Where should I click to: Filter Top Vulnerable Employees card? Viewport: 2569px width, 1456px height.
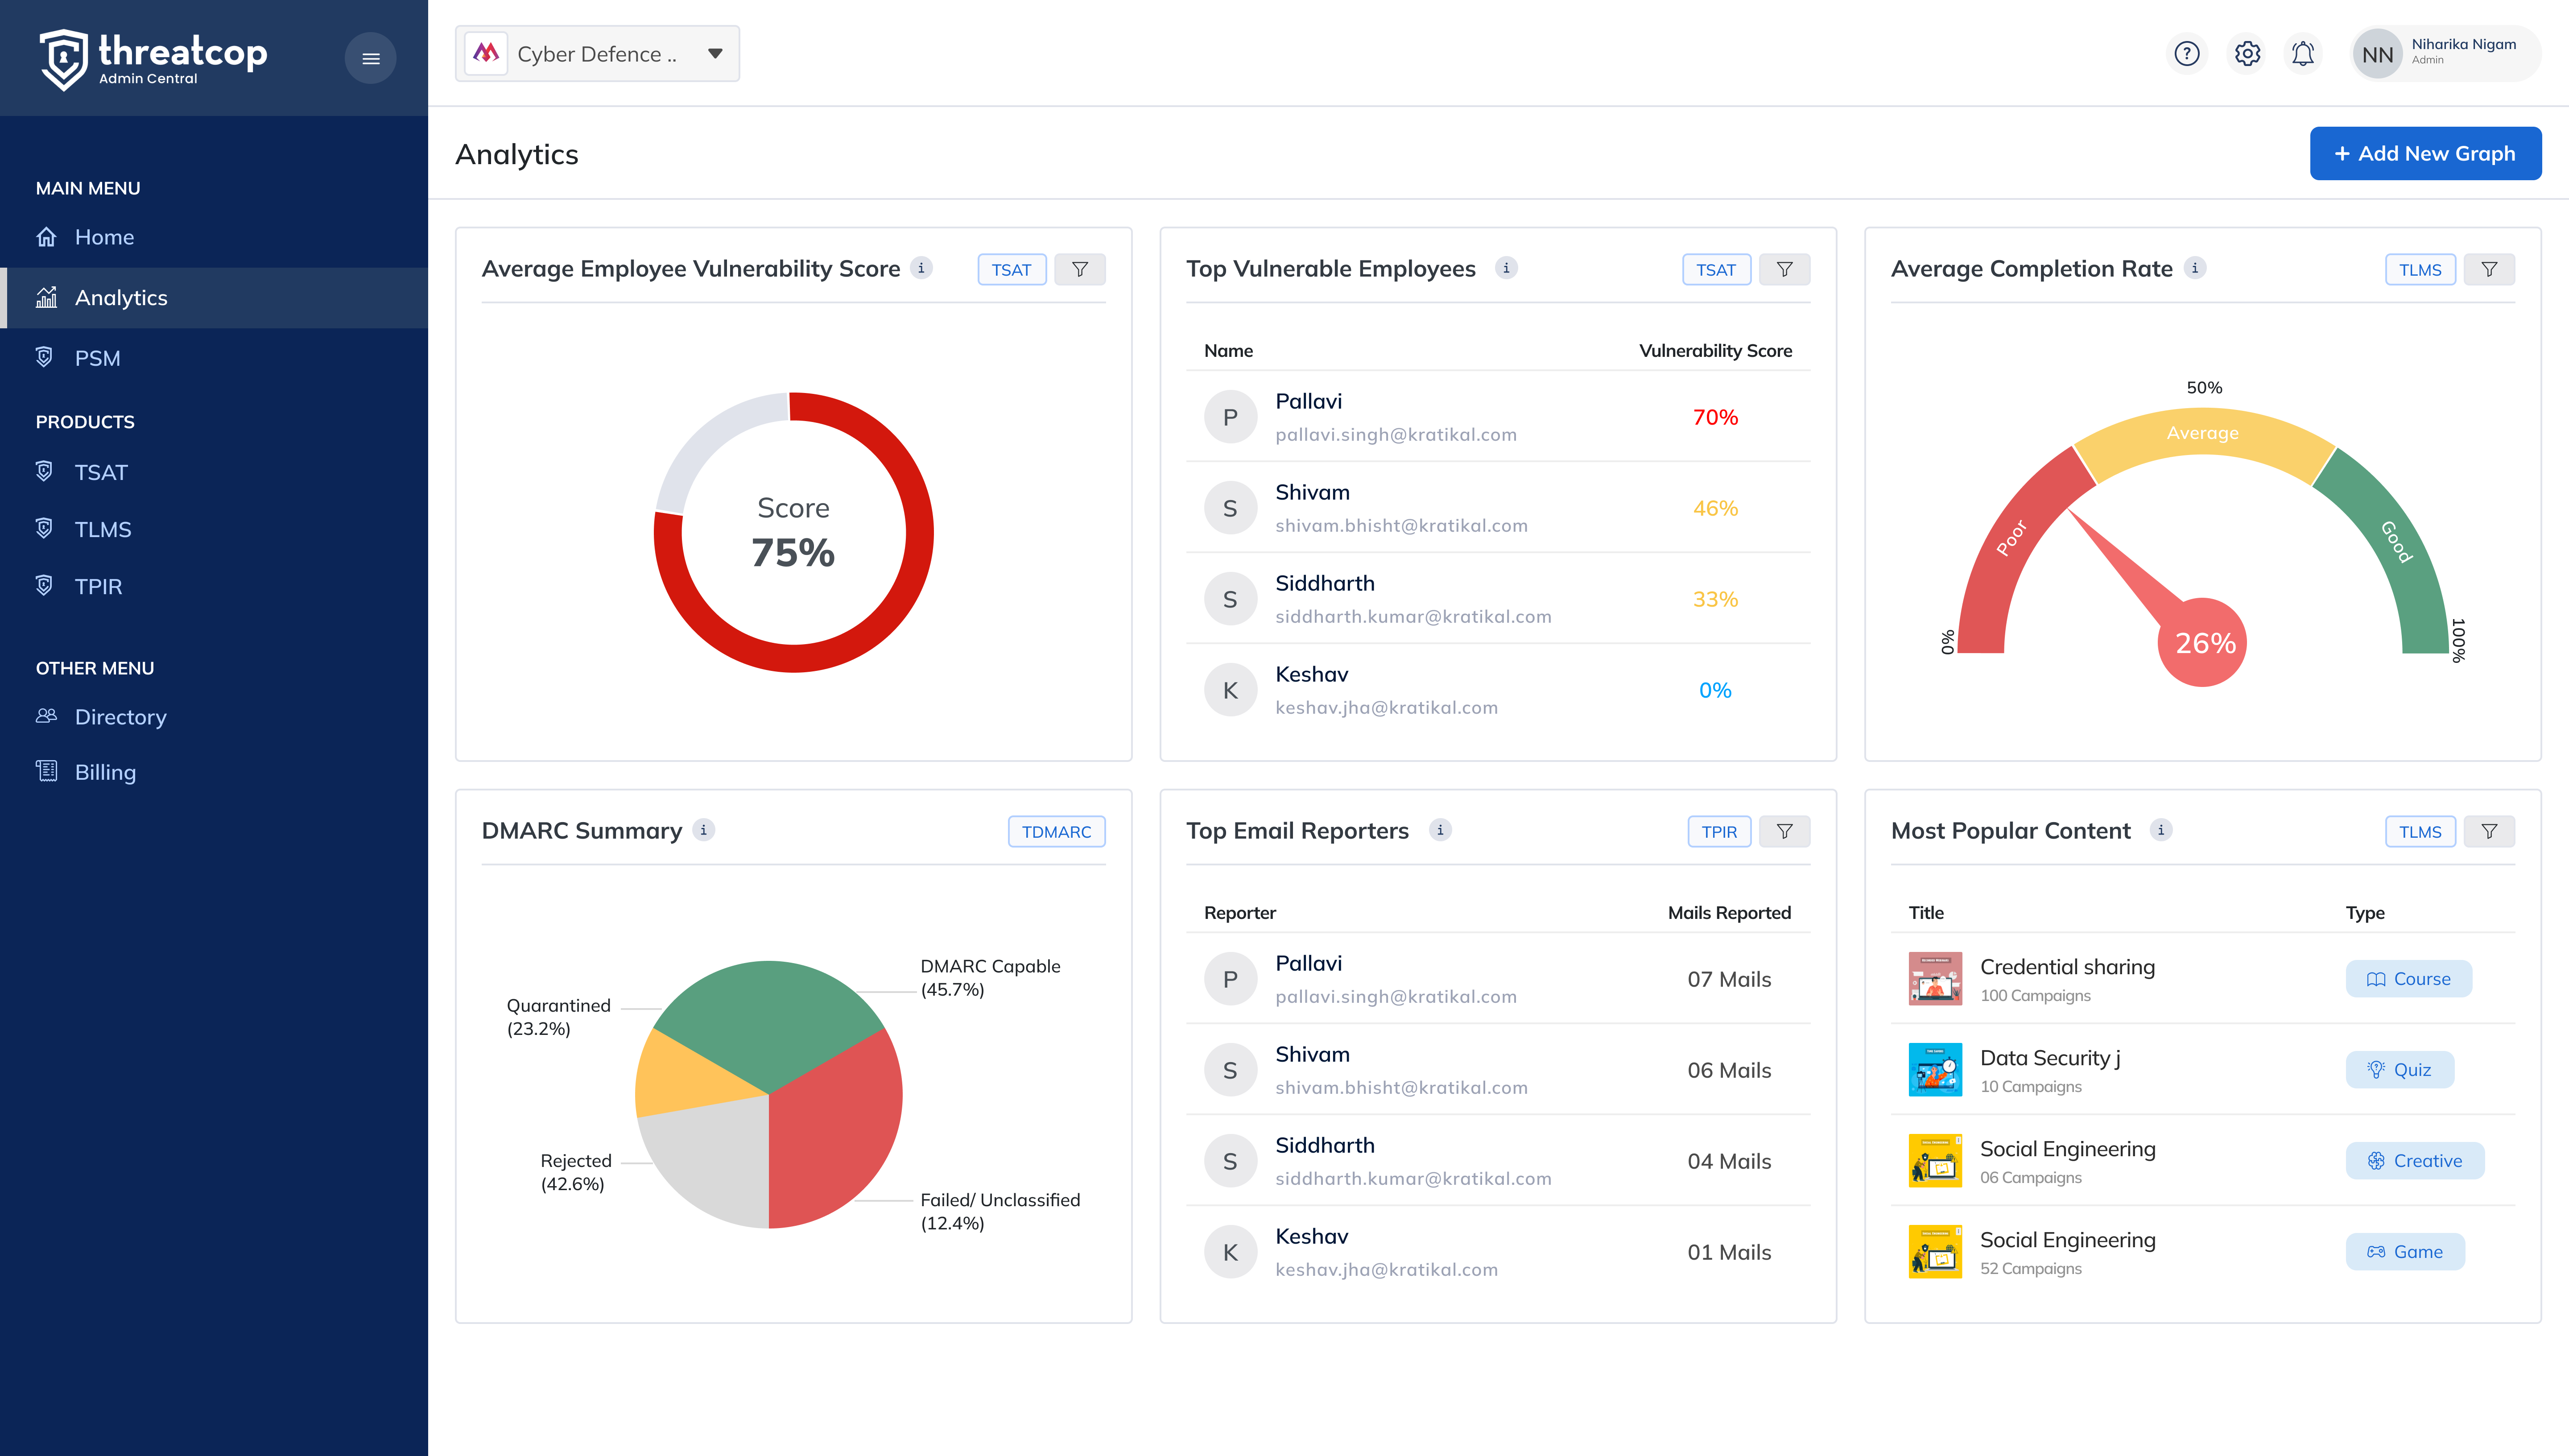pyautogui.click(x=1784, y=269)
